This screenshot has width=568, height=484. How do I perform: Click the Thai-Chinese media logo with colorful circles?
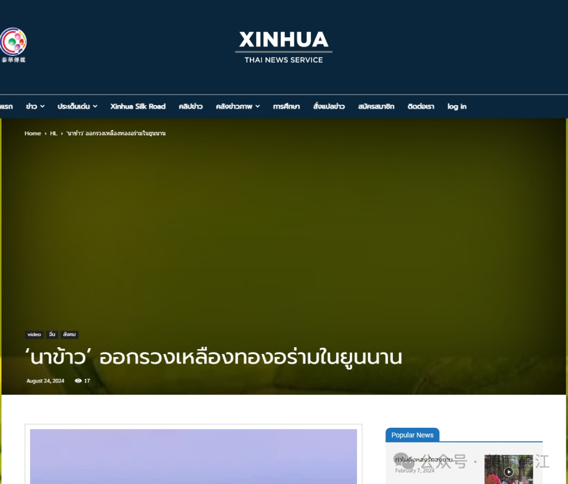coord(13,45)
